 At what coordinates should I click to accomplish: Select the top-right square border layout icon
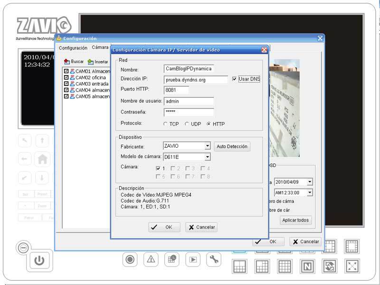tap(352, 247)
